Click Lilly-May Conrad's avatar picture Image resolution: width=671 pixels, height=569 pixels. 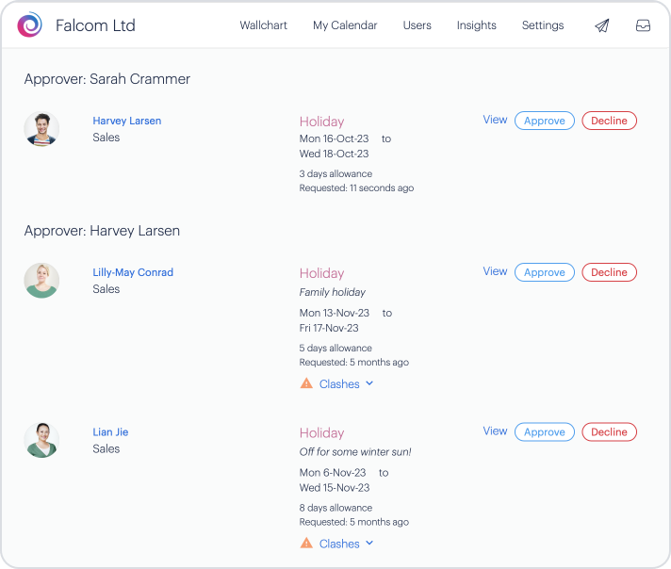point(41,281)
